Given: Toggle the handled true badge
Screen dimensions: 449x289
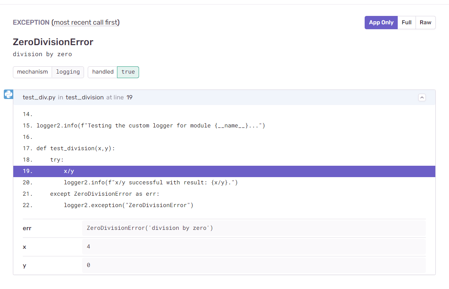Looking at the screenshot, I should point(128,72).
